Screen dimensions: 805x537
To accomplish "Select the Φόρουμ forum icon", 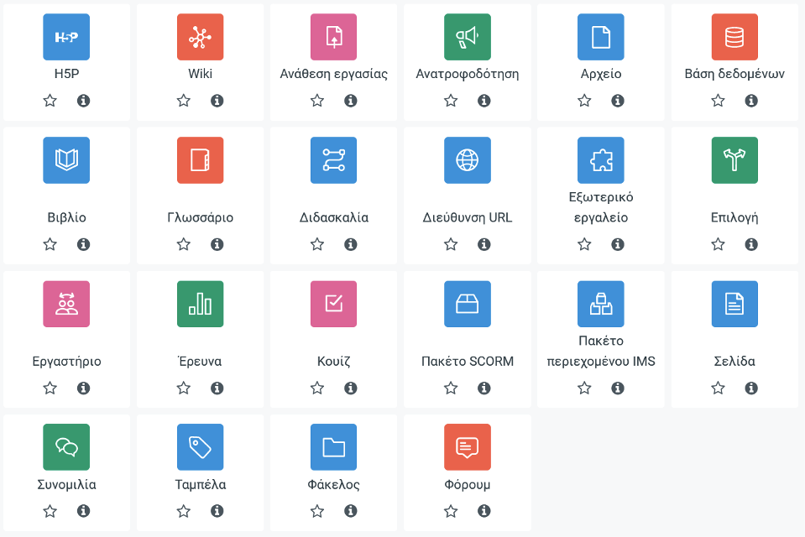I will point(468,447).
